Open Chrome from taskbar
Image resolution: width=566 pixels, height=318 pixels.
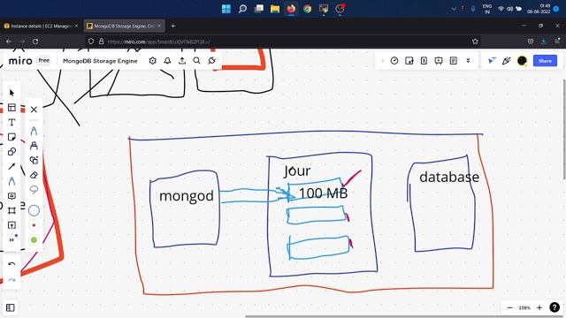point(308,9)
